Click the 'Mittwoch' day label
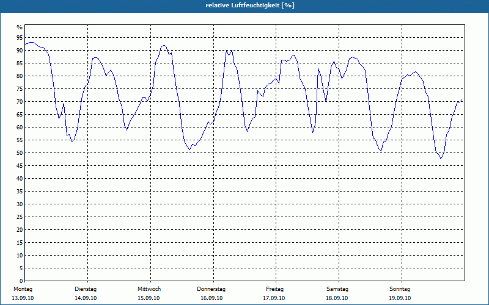 (x=149, y=289)
